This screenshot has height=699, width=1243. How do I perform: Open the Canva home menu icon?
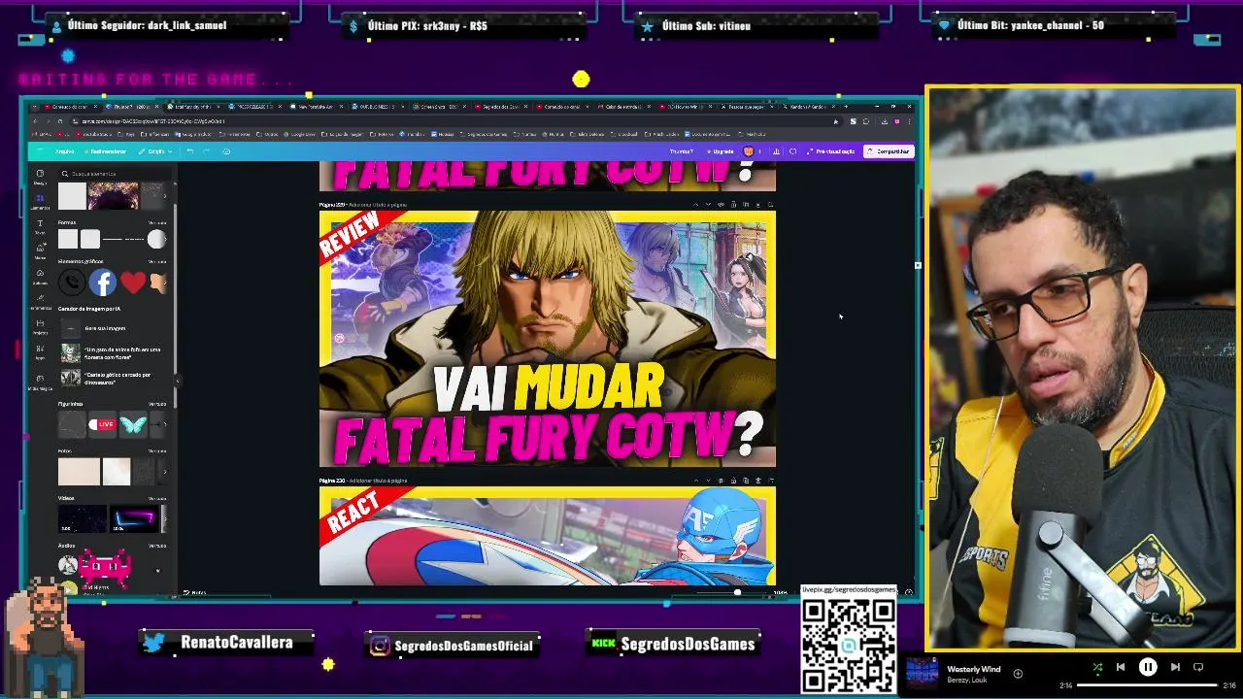(40, 151)
